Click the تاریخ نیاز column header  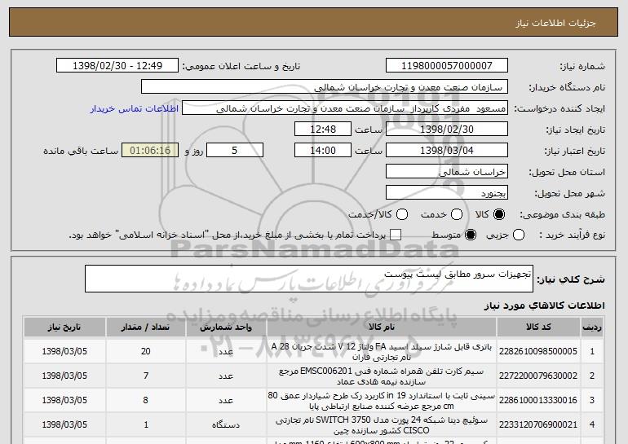[x=64, y=328]
